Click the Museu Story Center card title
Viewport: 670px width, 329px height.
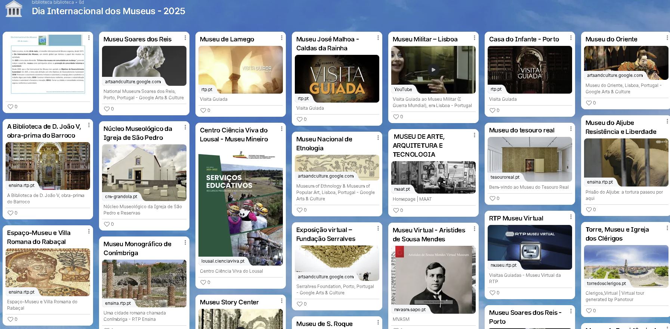pos(229,302)
